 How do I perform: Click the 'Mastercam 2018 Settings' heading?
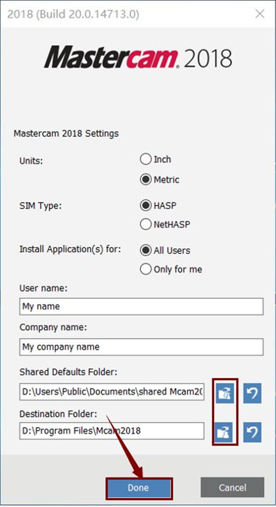click(x=66, y=133)
